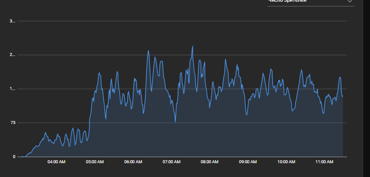The height and width of the screenshot is (177, 370).
Task: Select the 07:00 AM time axis label
Action: [171, 162]
